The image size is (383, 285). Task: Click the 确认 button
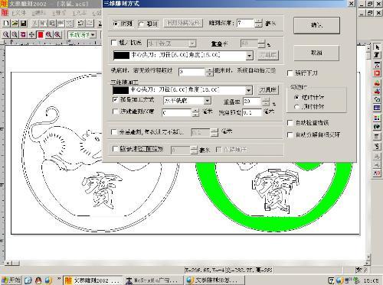click(316, 25)
